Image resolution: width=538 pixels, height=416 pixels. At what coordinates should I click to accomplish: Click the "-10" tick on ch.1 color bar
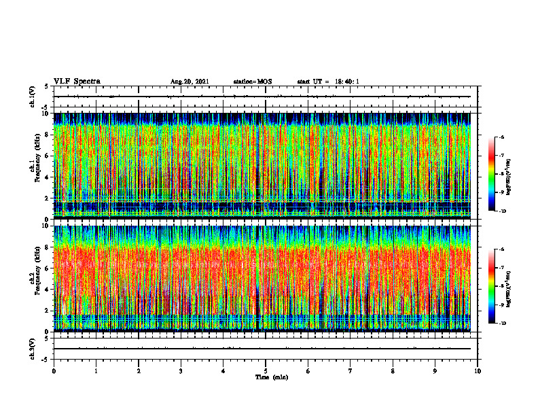point(502,211)
